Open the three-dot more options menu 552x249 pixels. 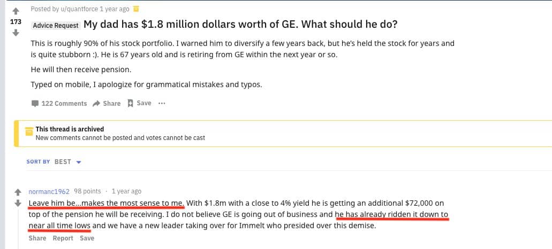pyautogui.click(x=162, y=103)
